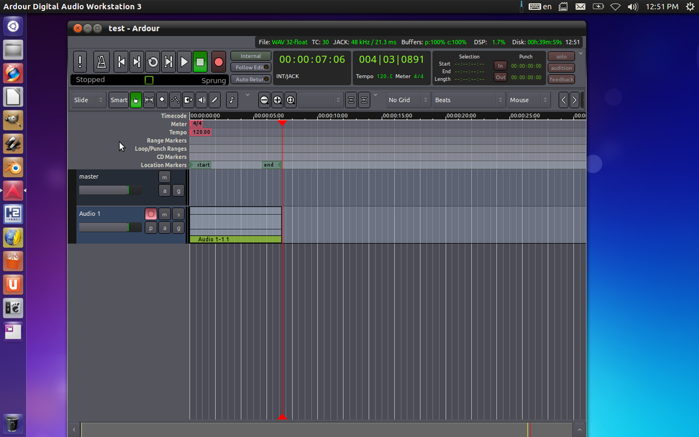Screen dimensions: 699x437
Task: Click the bars-beats clock 004|03|0891
Action: click(391, 59)
